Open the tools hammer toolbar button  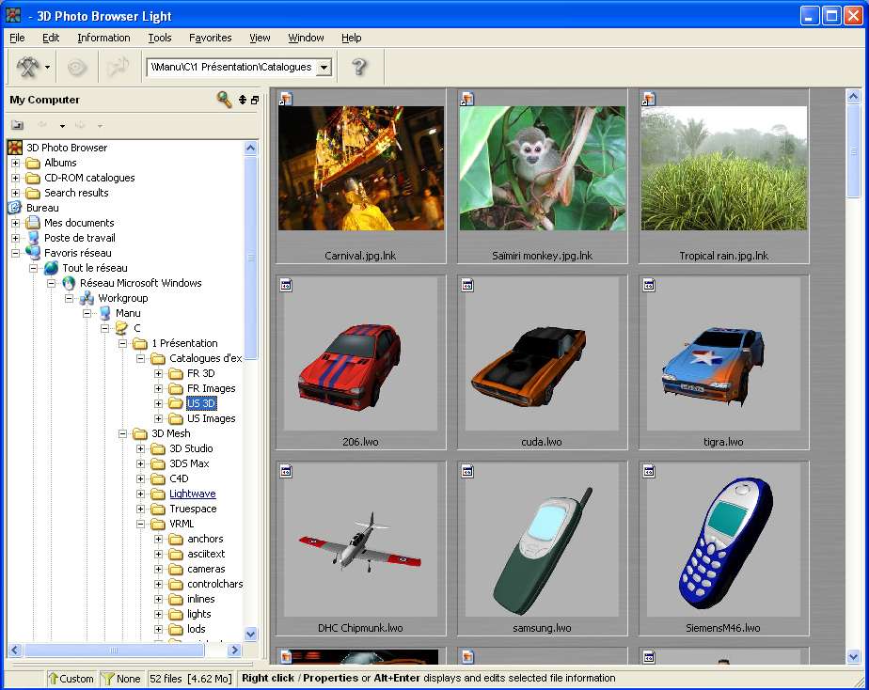coord(27,67)
